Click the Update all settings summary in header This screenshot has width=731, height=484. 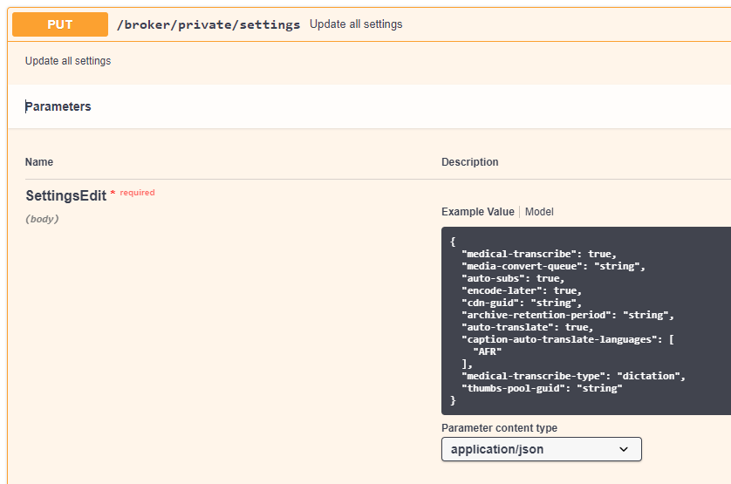[x=356, y=24]
